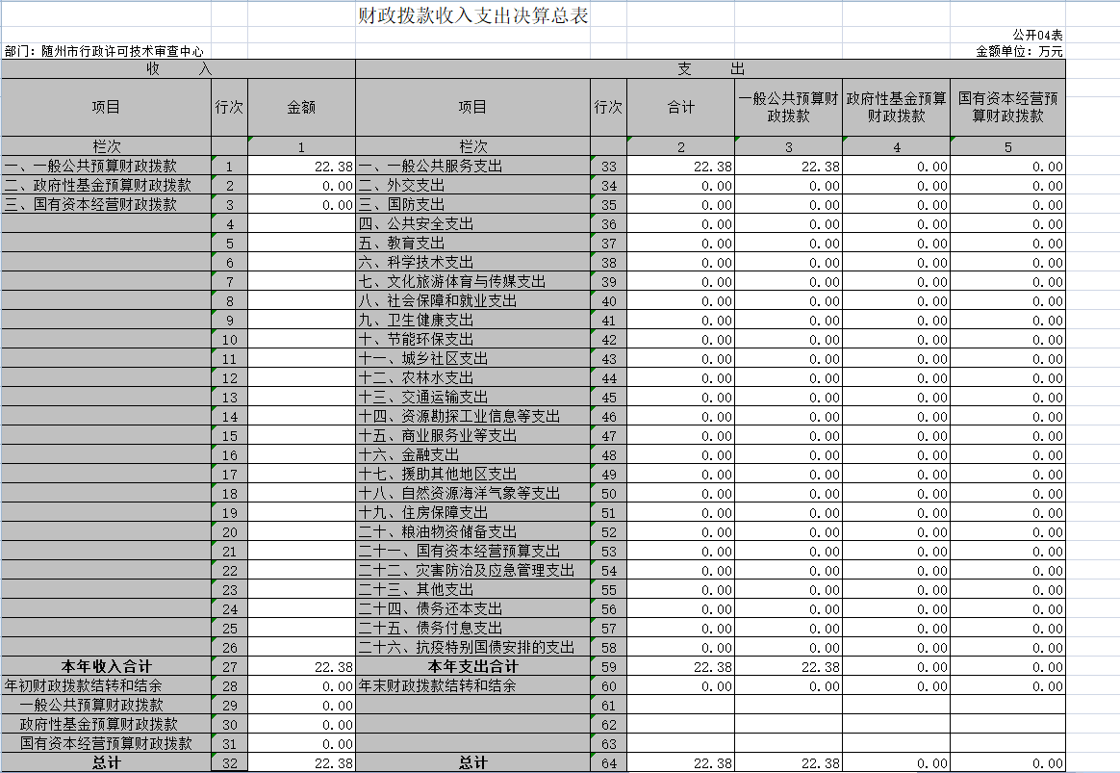Click the 一、一般公共服务支出 row label
The image size is (1120, 773).
tap(430, 167)
